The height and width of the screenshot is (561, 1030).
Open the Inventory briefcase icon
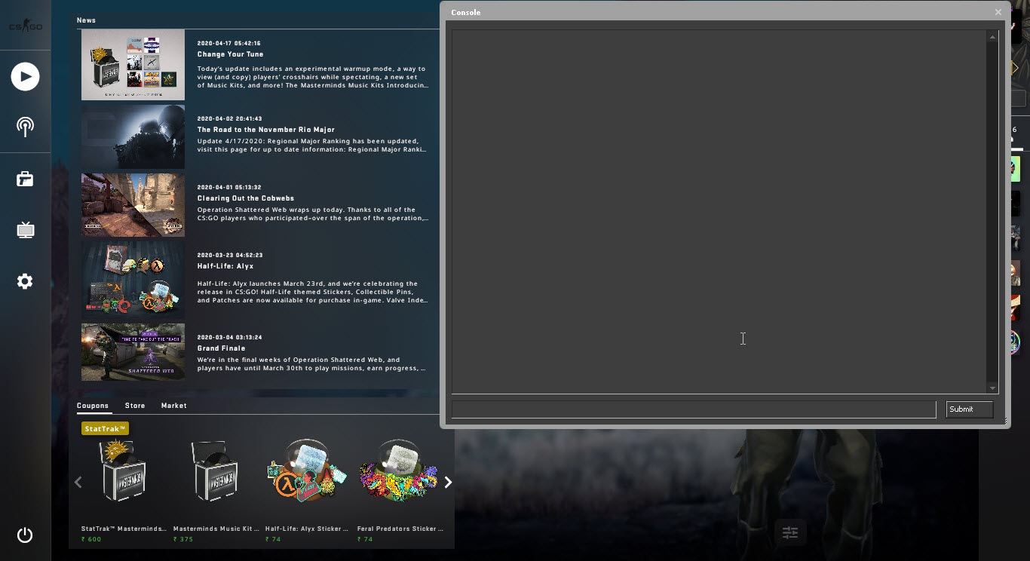pos(25,179)
